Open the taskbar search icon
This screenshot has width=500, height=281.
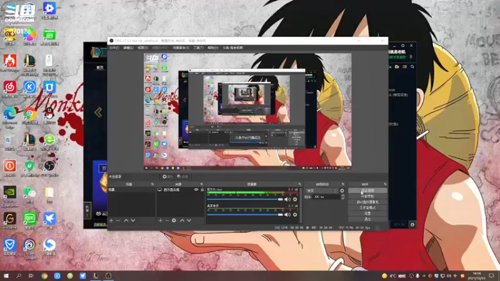[19, 275]
